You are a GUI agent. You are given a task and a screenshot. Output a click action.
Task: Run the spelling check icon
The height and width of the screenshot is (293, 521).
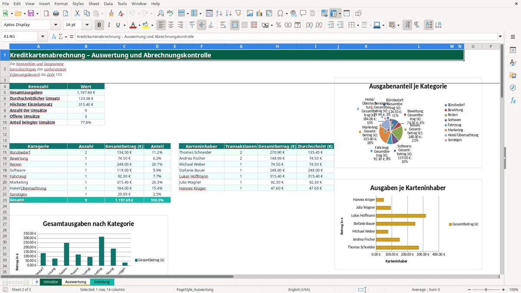tap(170, 13)
